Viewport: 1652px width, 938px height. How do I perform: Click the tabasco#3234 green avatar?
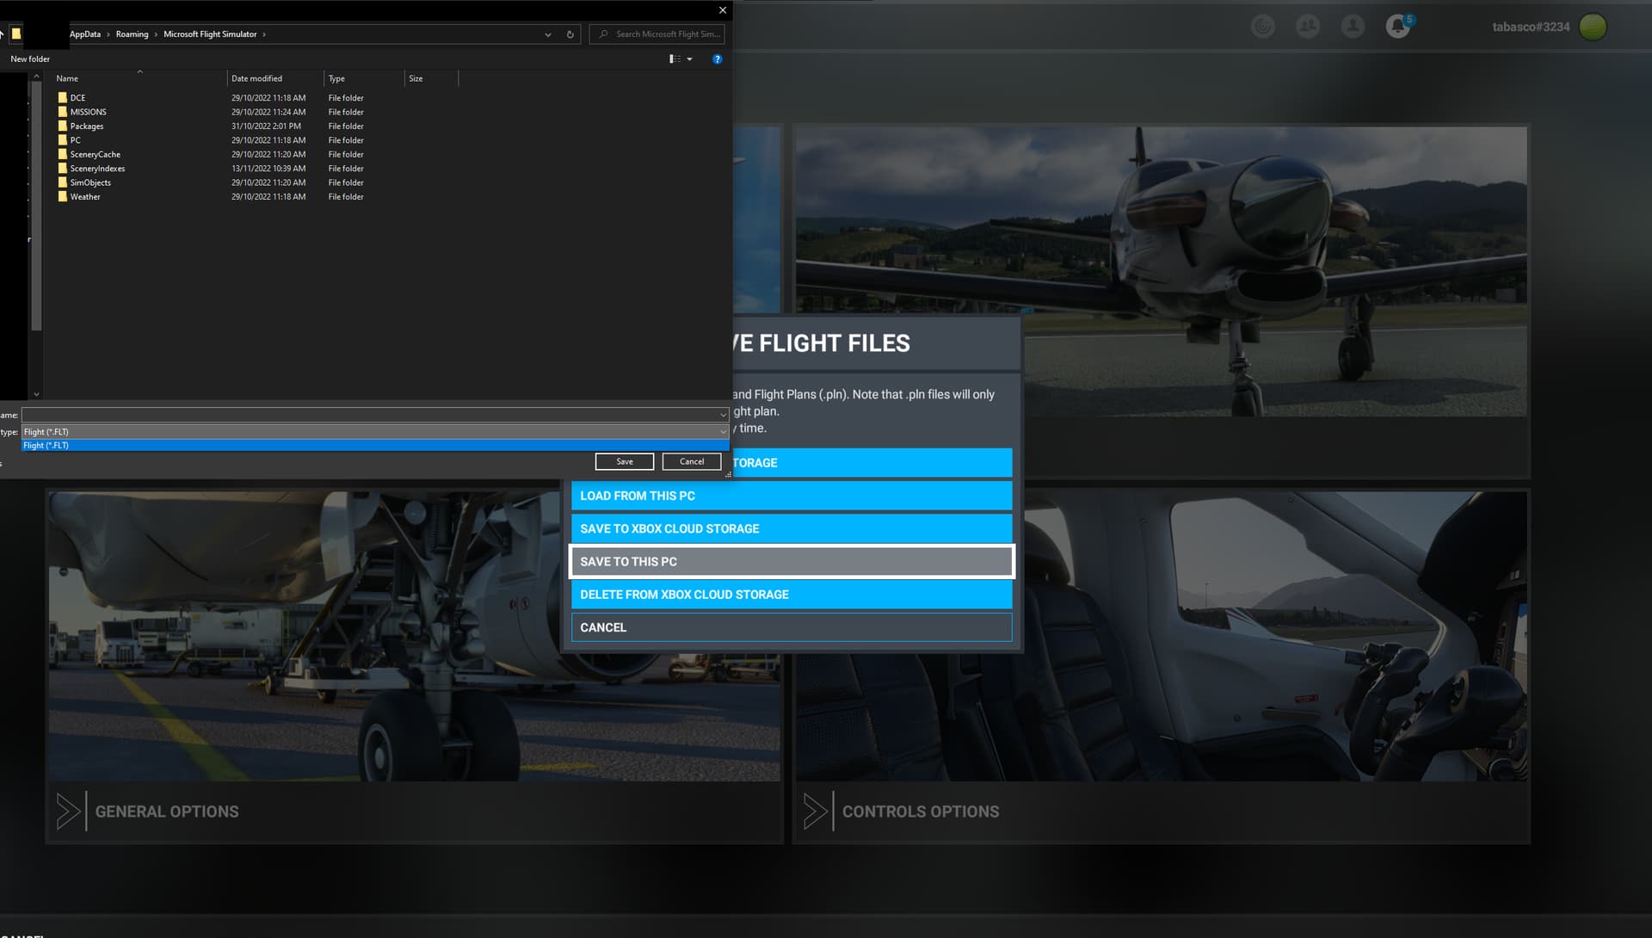coord(1593,27)
